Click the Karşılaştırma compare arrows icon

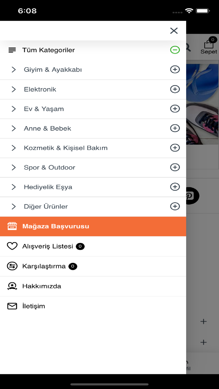pyautogui.click(x=12, y=266)
